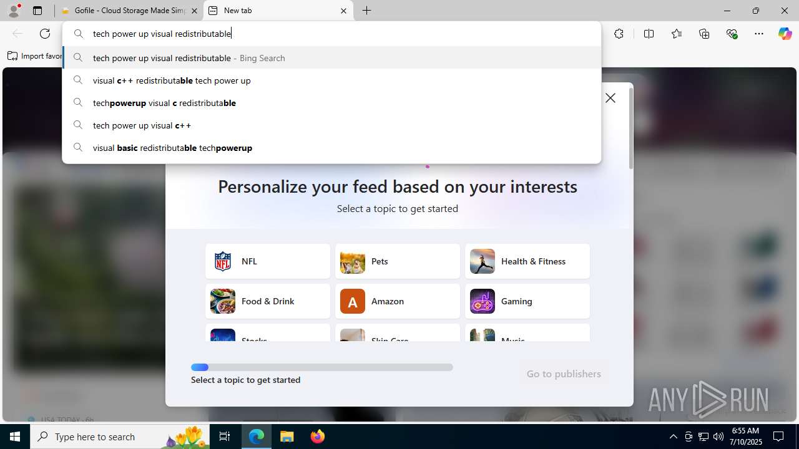Select suggestion tech power up visual c++
Viewport: 799px width, 449px height.
pyautogui.click(x=331, y=125)
